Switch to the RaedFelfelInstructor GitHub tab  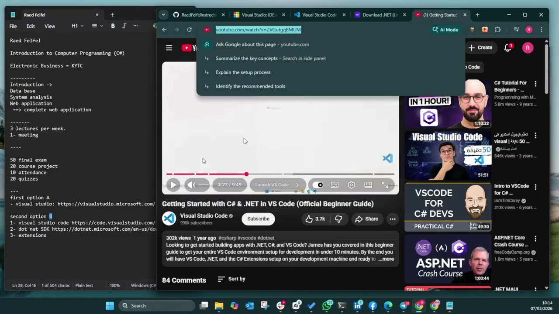[199, 15]
